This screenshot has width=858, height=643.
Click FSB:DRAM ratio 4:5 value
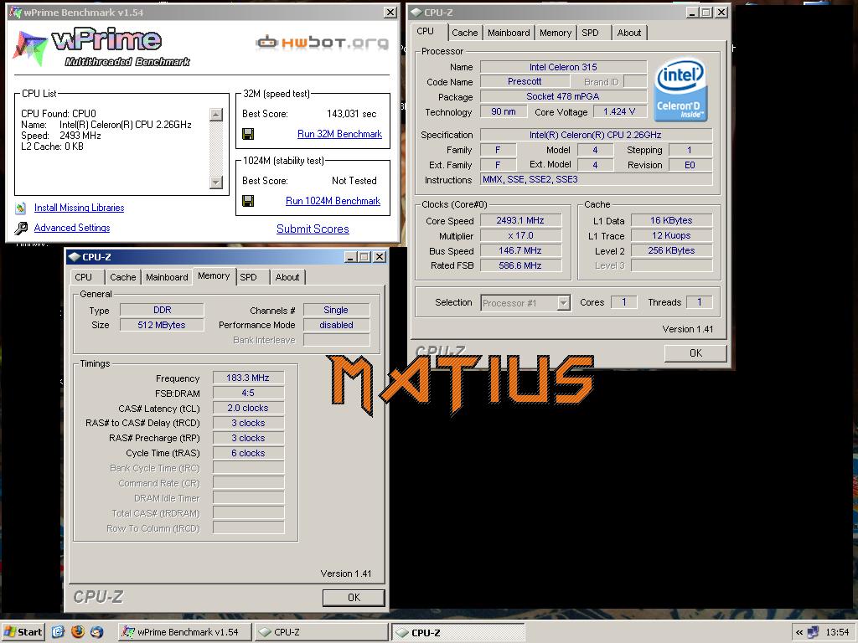[x=248, y=394]
